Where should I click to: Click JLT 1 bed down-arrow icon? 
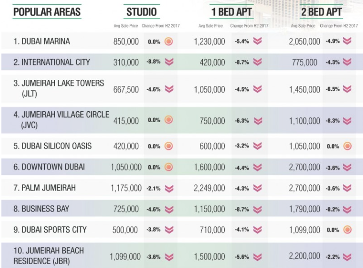(257, 90)
